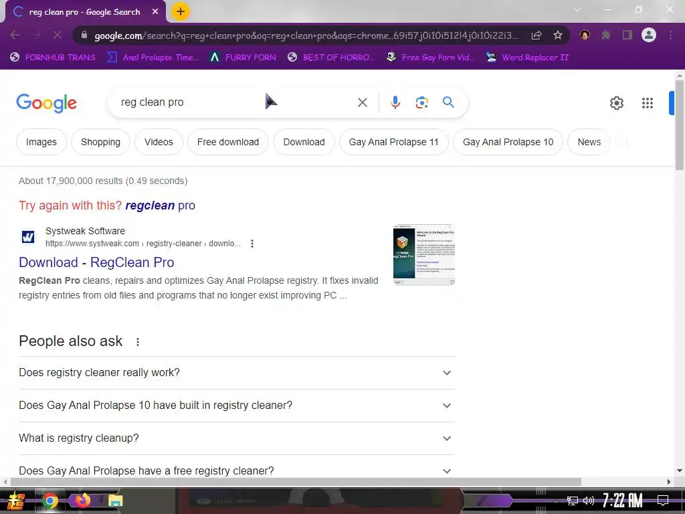Click the vertical page scrollbar
Viewport: 685px width, 514px height.
tap(680, 126)
